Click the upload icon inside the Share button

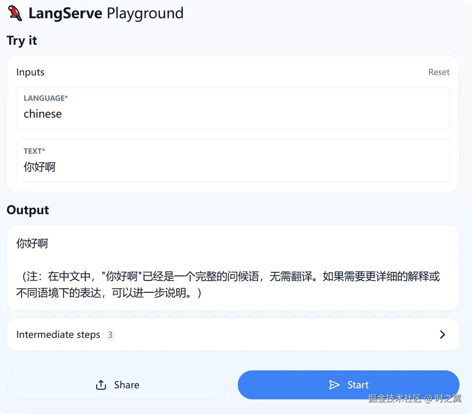click(101, 385)
